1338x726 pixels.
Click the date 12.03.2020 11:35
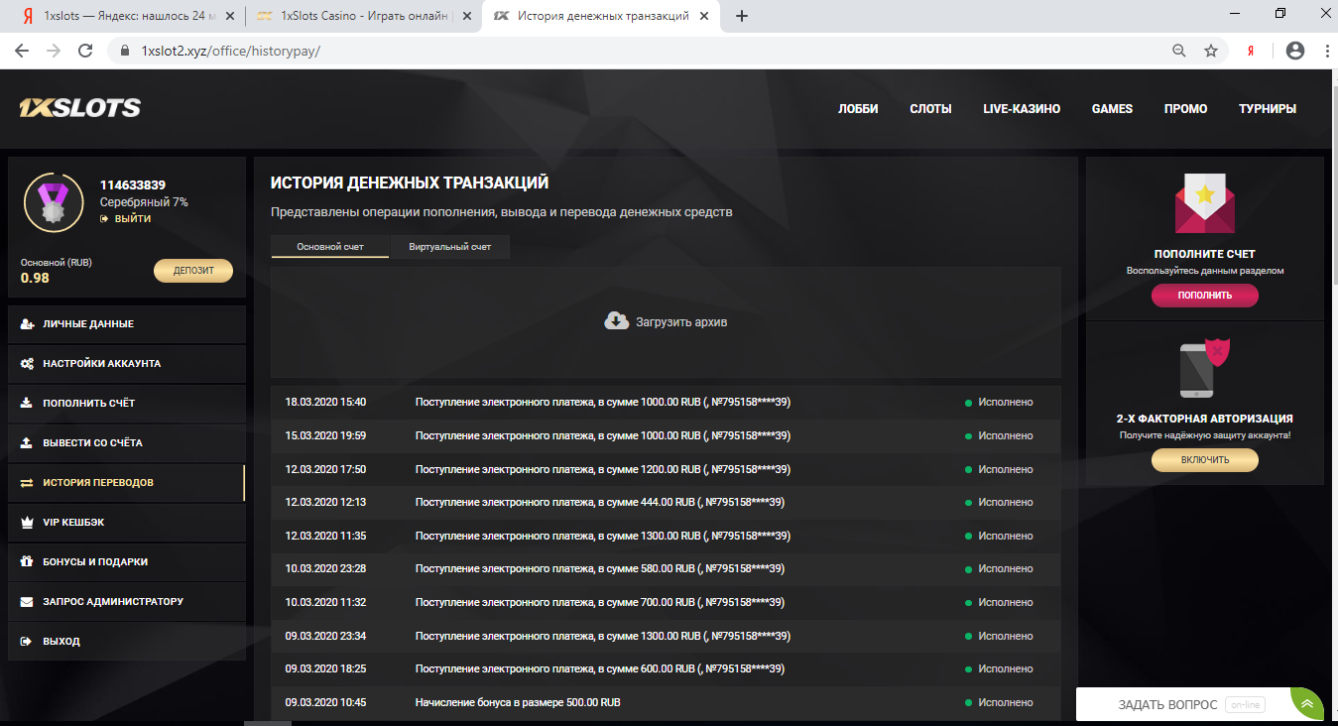[325, 536]
